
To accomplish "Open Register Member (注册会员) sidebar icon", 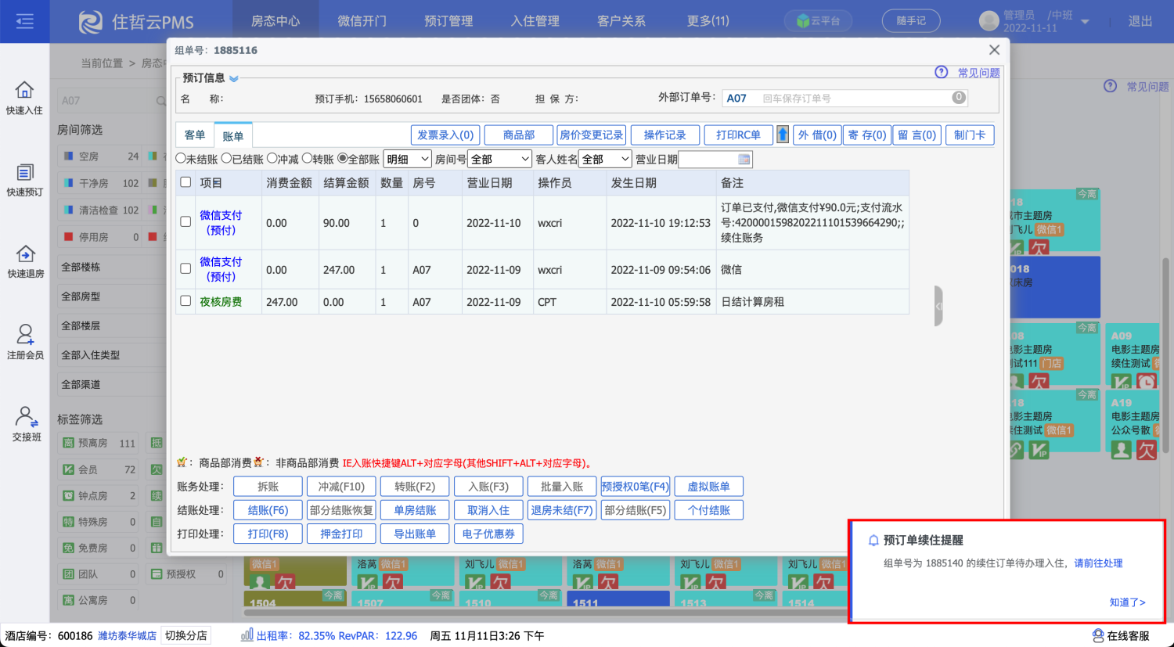I will [x=25, y=343].
